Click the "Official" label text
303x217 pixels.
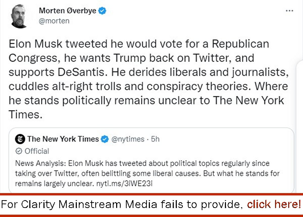tap(37, 151)
